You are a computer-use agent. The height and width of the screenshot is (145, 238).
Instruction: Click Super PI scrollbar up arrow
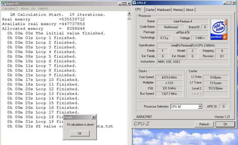[129, 13]
